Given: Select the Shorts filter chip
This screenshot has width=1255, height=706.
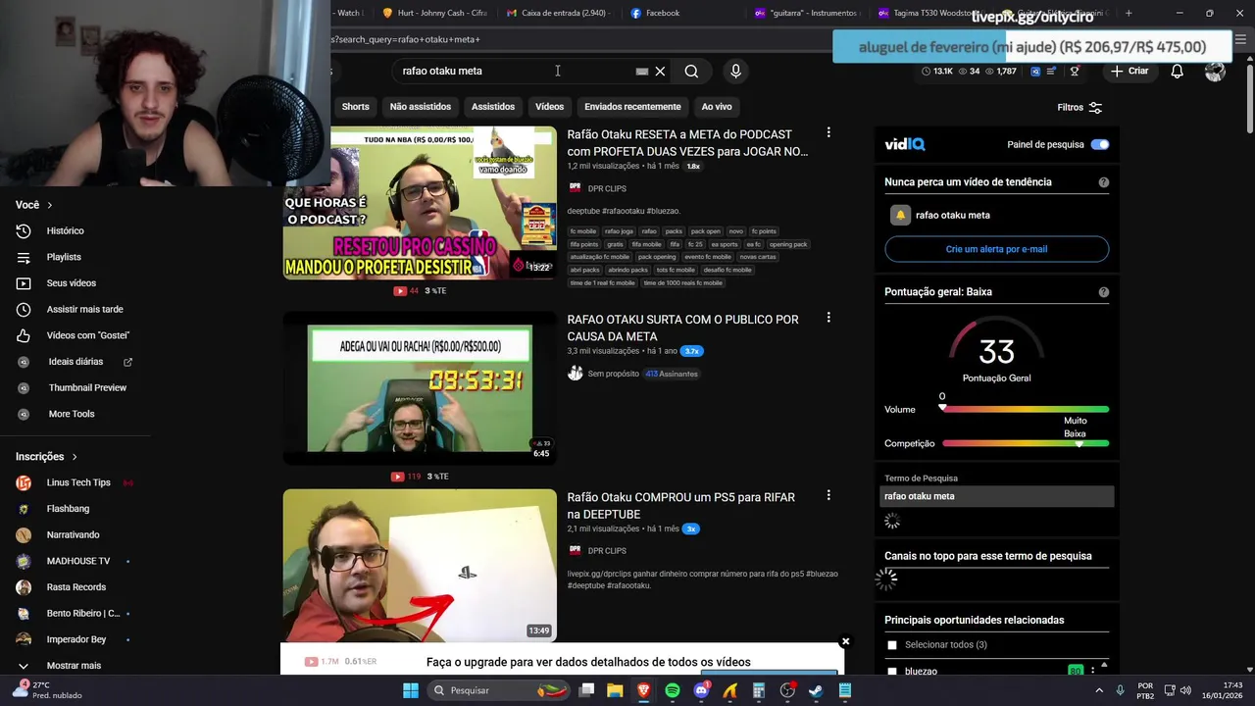Looking at the screenshot, I should [355, 107].
